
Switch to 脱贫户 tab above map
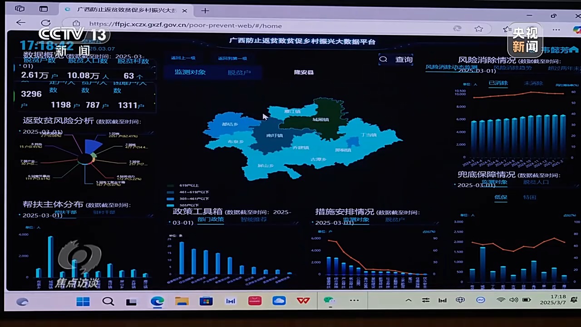pyautogui.click(x=239, y=72)
